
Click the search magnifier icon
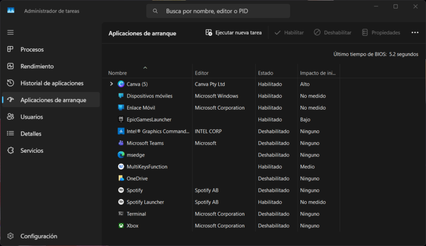[155, 11]
